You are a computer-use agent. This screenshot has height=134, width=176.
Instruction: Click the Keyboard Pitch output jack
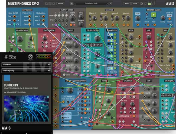pyautogui.click(x=30, y=24)
